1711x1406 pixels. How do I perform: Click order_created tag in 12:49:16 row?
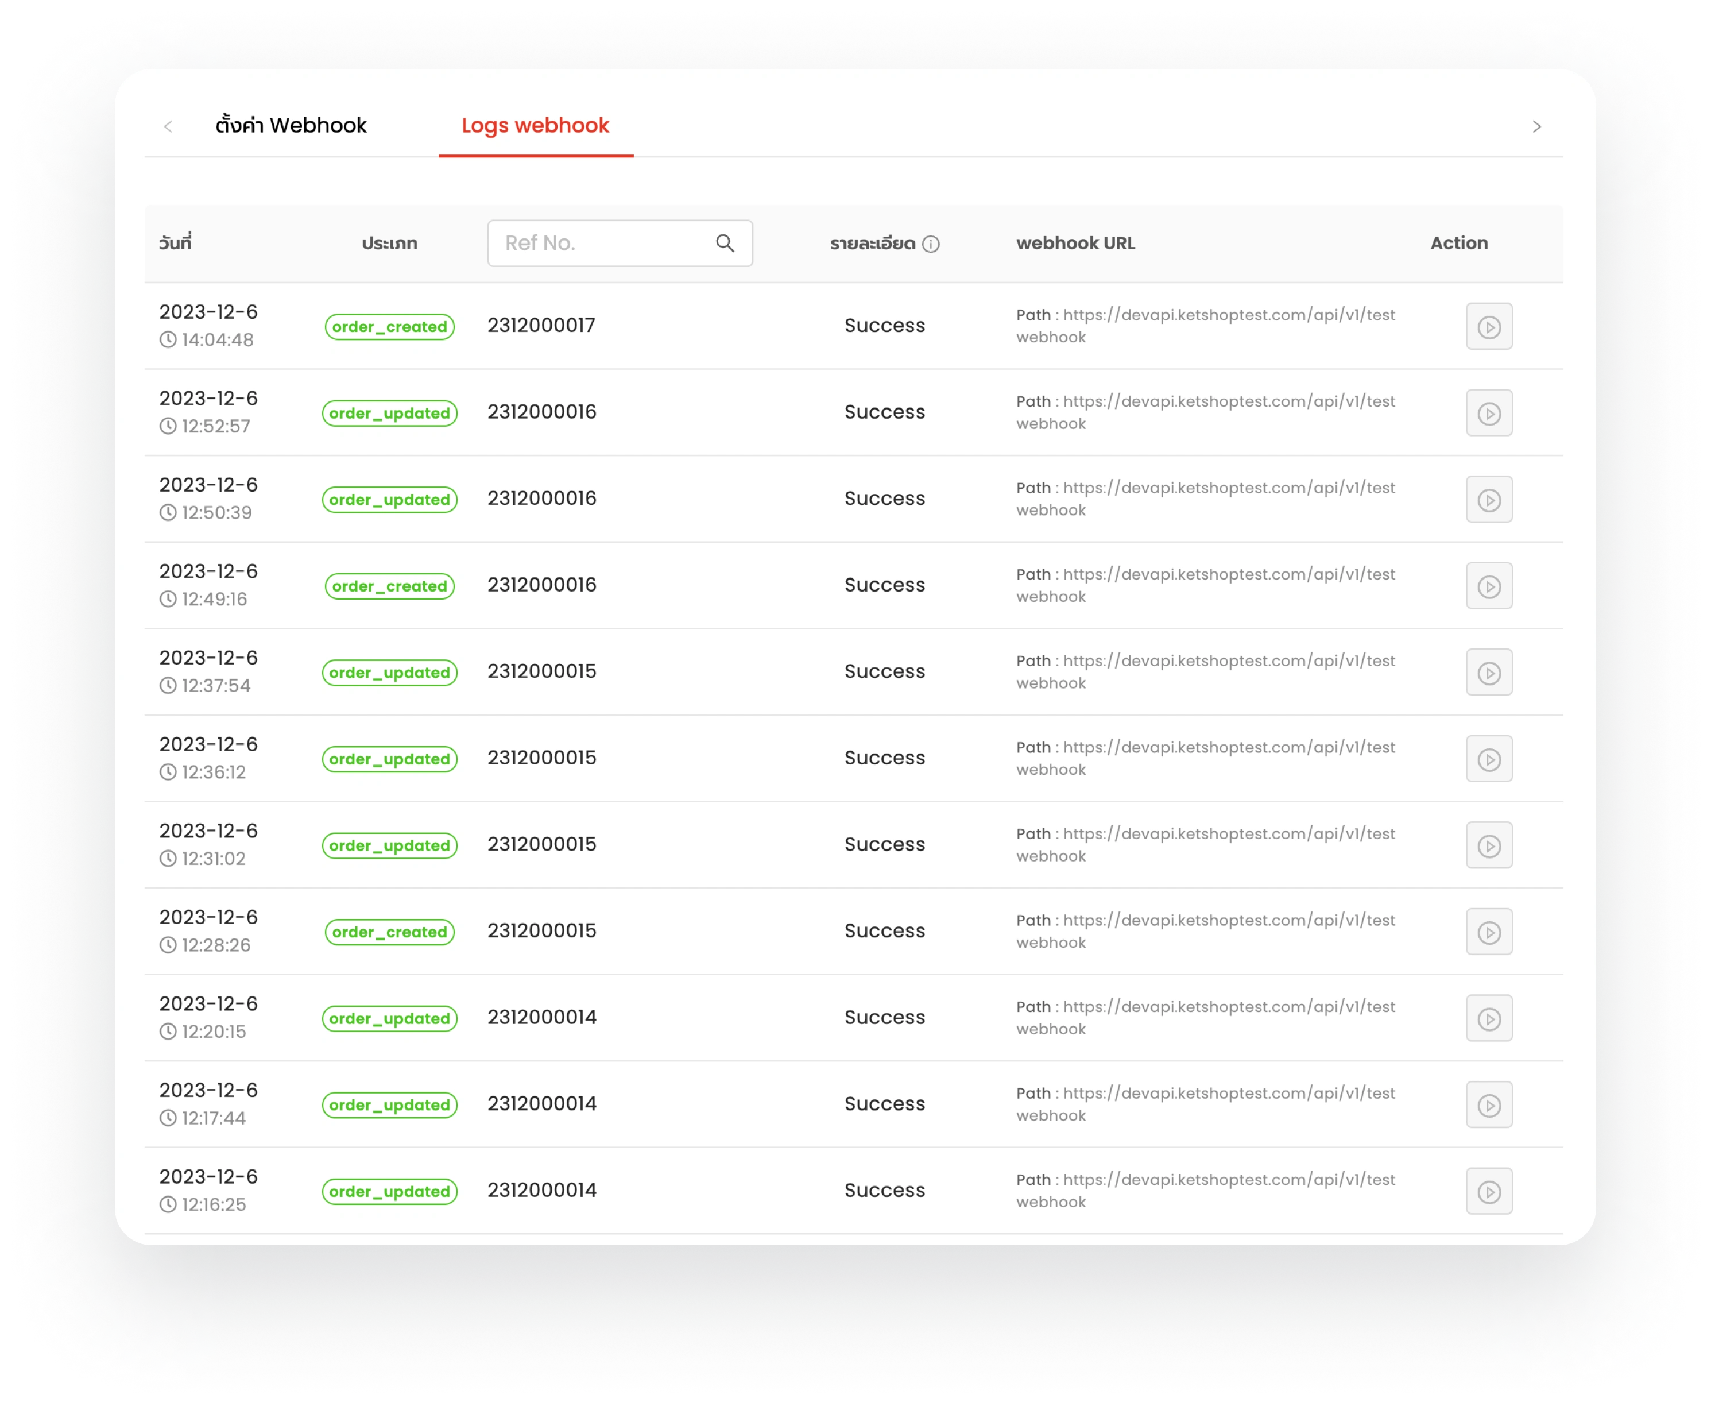point(389,586)
